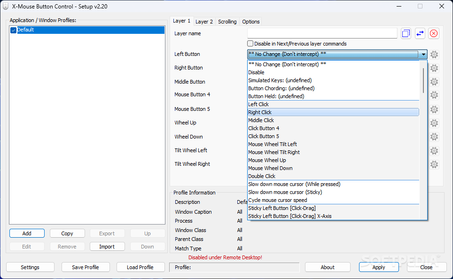Enable Disable in Next/Previous layer commands

(250, 44)
